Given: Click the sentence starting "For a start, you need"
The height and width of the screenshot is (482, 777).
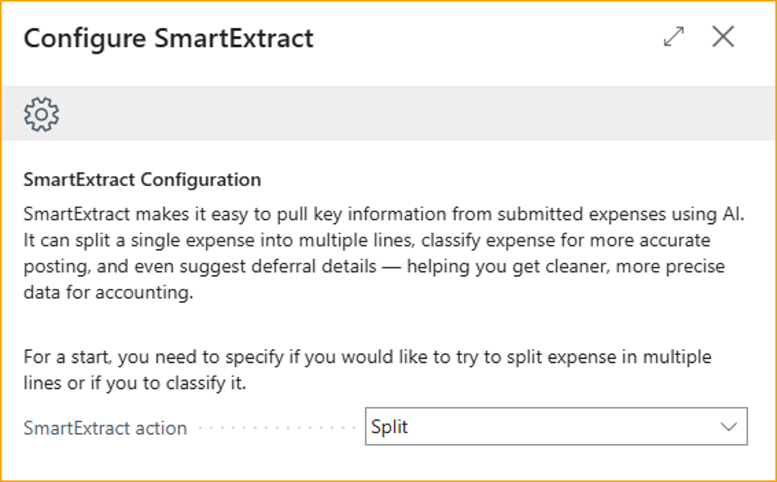Looking at the screenshot, I should pos(367,357).
